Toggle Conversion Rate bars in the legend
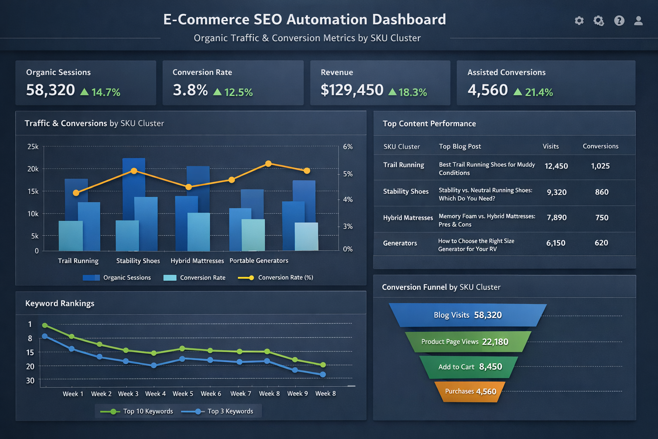The height and width of the screenshot is (439, 658). (x=202, y=277)
